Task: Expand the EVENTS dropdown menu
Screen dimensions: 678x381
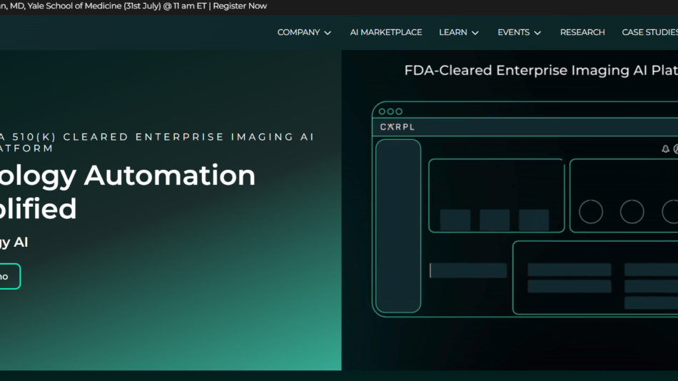Action: pyautogui.click(x=519, y=32)
